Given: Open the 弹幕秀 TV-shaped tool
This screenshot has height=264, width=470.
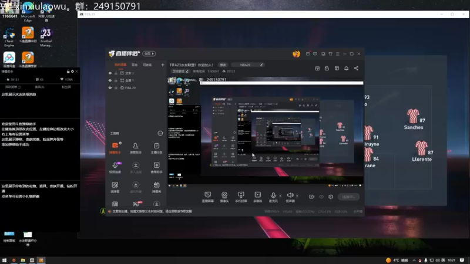Looking at the screenshot, I should tap(156, 187).
